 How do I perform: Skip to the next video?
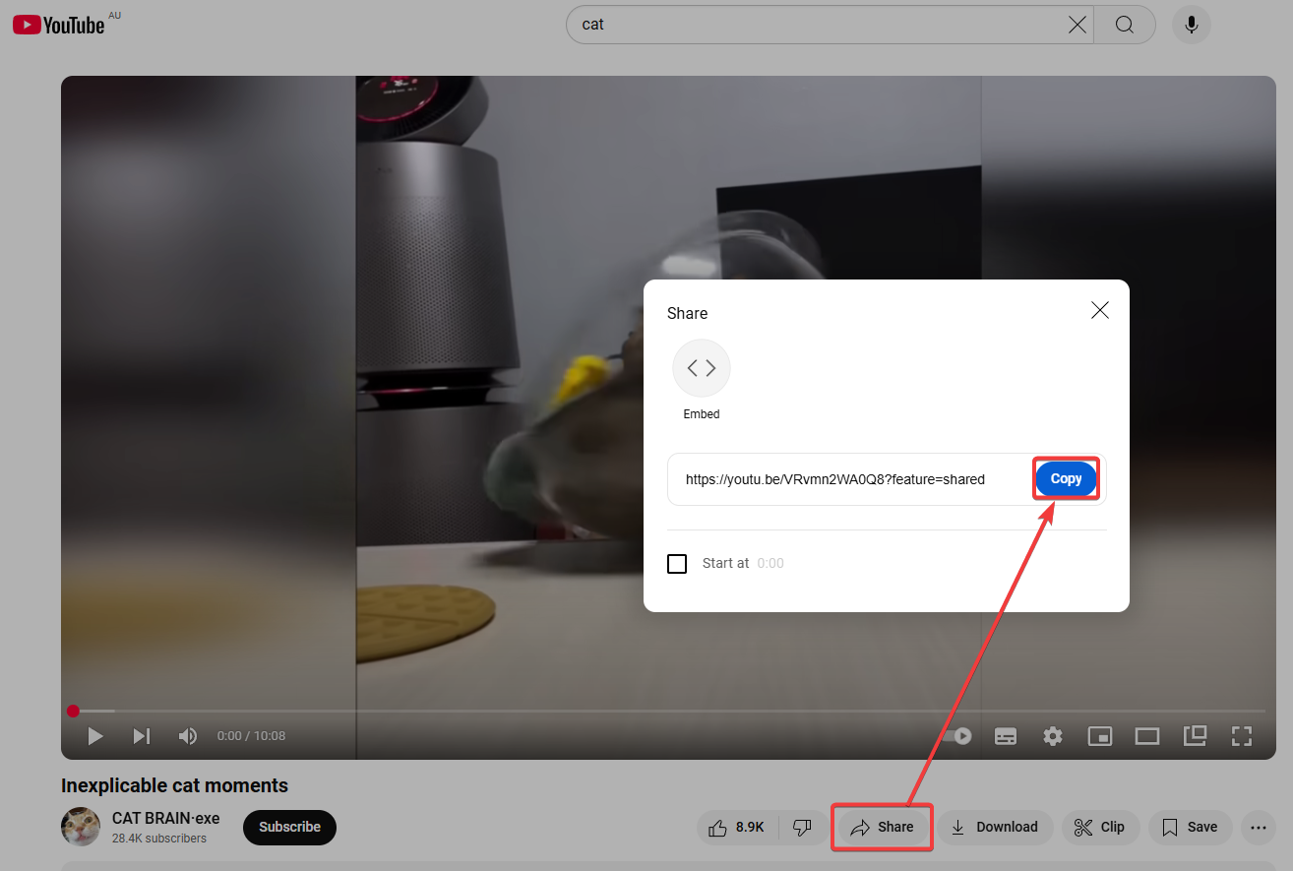(x=142, y=736)
